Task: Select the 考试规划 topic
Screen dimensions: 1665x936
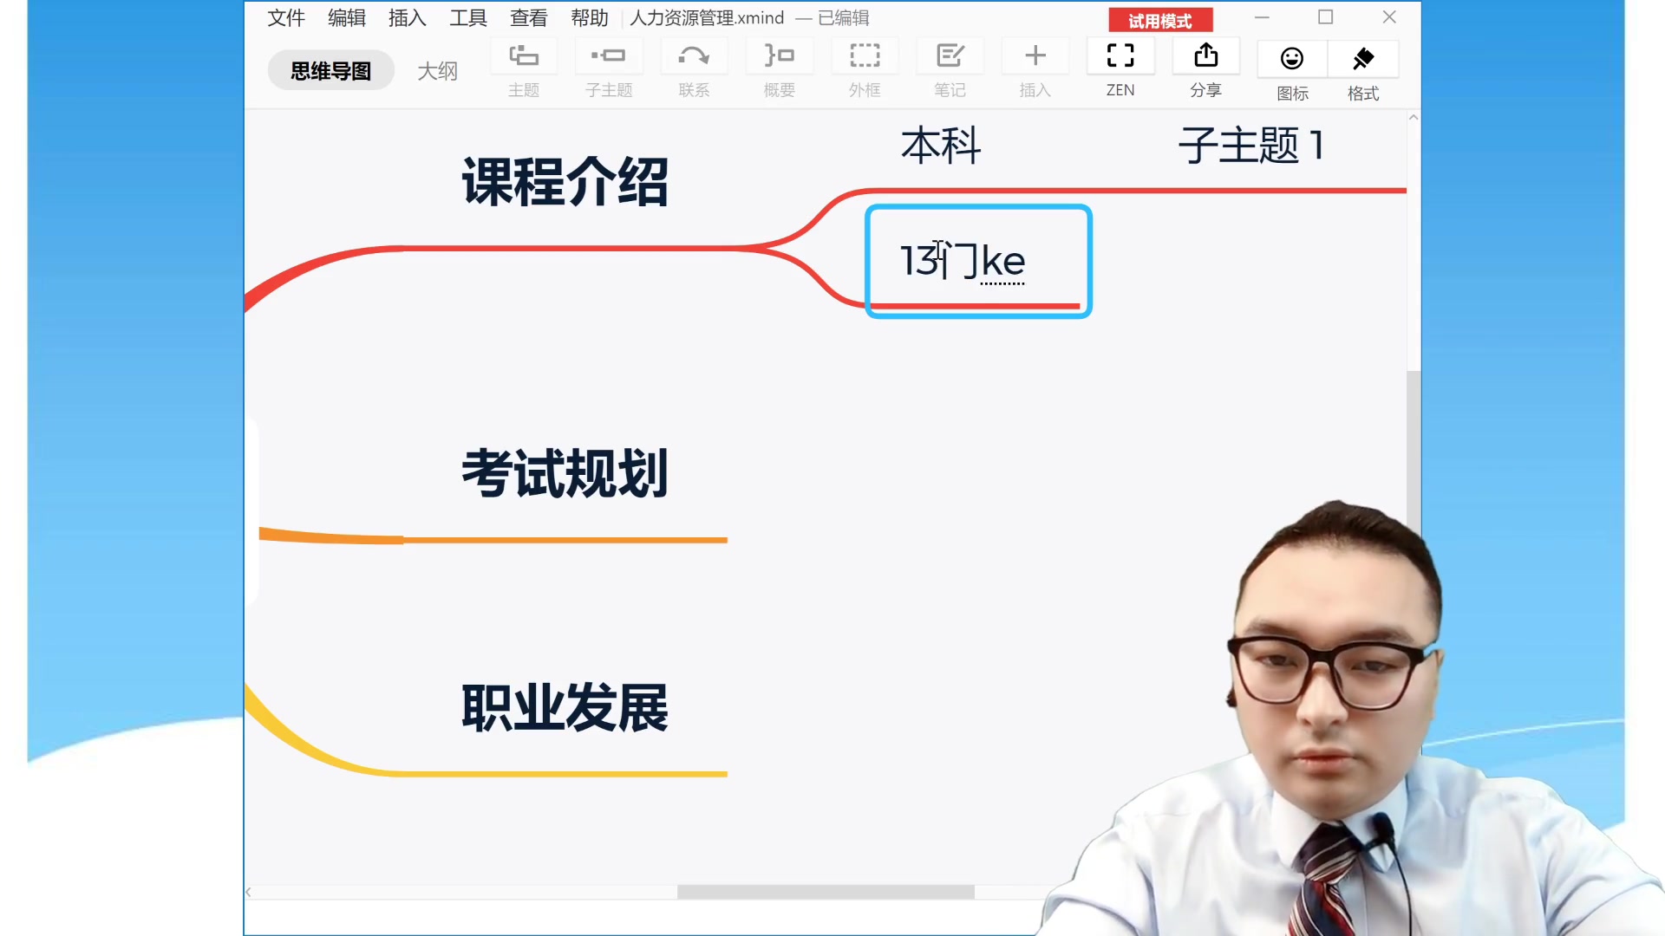Action: pyautogui.click(x=565, y=473)
